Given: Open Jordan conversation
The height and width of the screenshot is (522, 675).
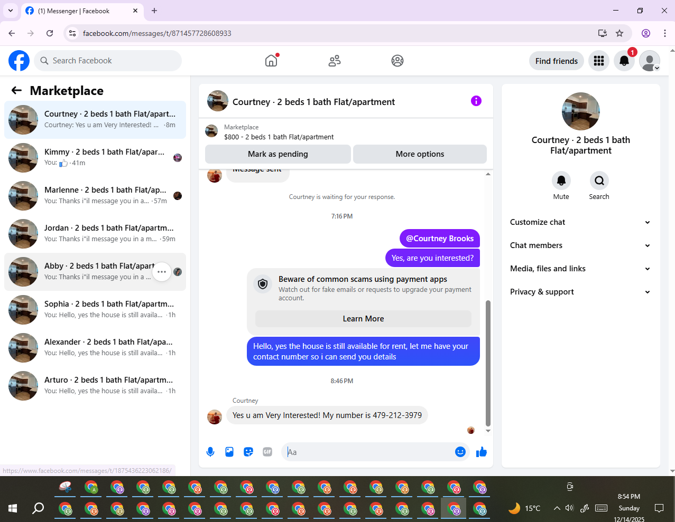Looking at the screenshot, I should click(x=95, y=234).
